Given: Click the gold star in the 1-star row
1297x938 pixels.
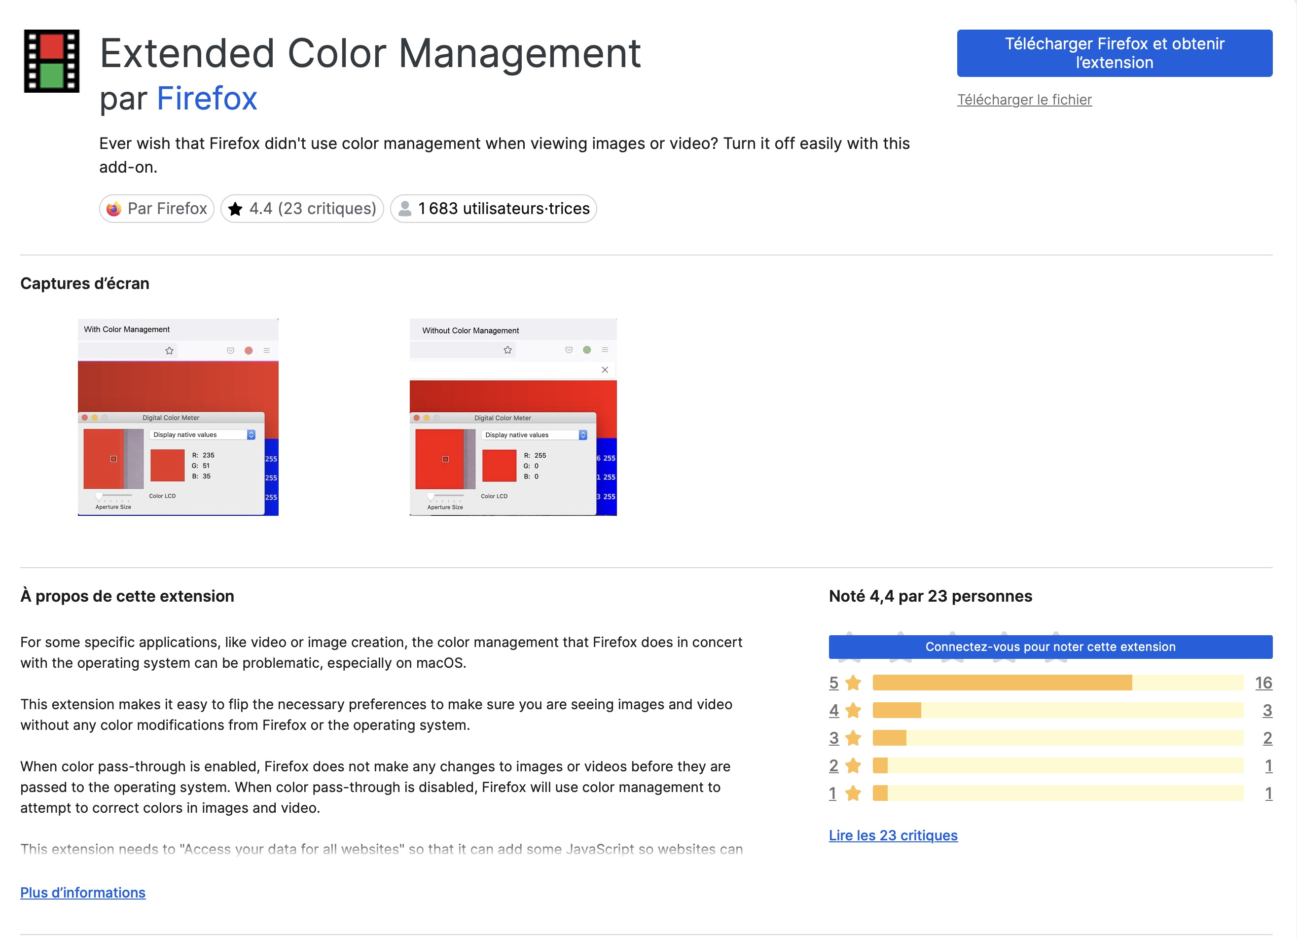Looking at the screenshot, I should coord(853,794).
